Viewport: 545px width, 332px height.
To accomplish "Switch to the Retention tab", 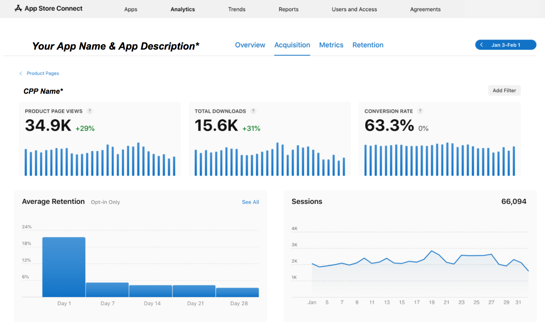I will [x=368, y=45].
